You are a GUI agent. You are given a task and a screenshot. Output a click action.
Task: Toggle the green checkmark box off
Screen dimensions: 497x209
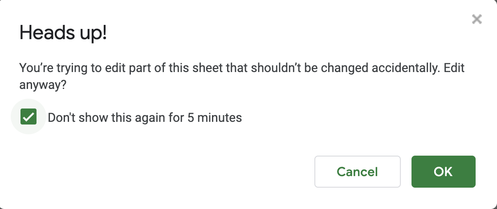(29, 117)
